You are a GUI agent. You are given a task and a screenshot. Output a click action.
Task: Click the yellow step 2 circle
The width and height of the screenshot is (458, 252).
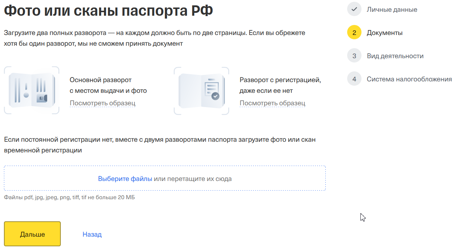pos(354,32)
